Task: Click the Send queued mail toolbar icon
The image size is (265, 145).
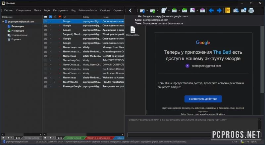Action: (152, 11)
